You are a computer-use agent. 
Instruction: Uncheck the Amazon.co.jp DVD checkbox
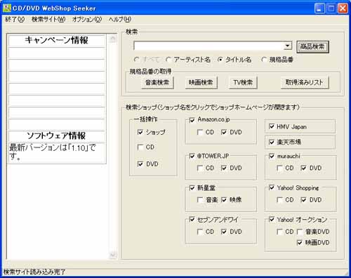click(x=224, y=133)
